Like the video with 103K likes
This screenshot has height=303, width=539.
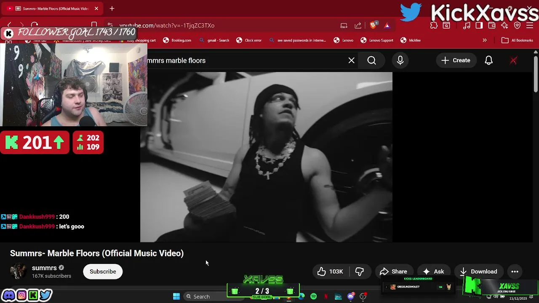(x=331, y=271)
